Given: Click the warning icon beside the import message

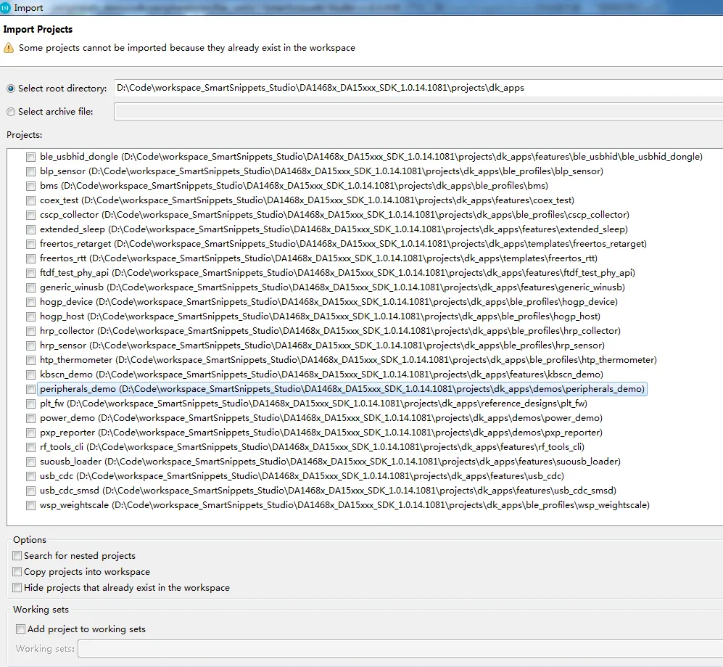Looking at the screenshot, I should pyautogui.click(x=9, y=48).
